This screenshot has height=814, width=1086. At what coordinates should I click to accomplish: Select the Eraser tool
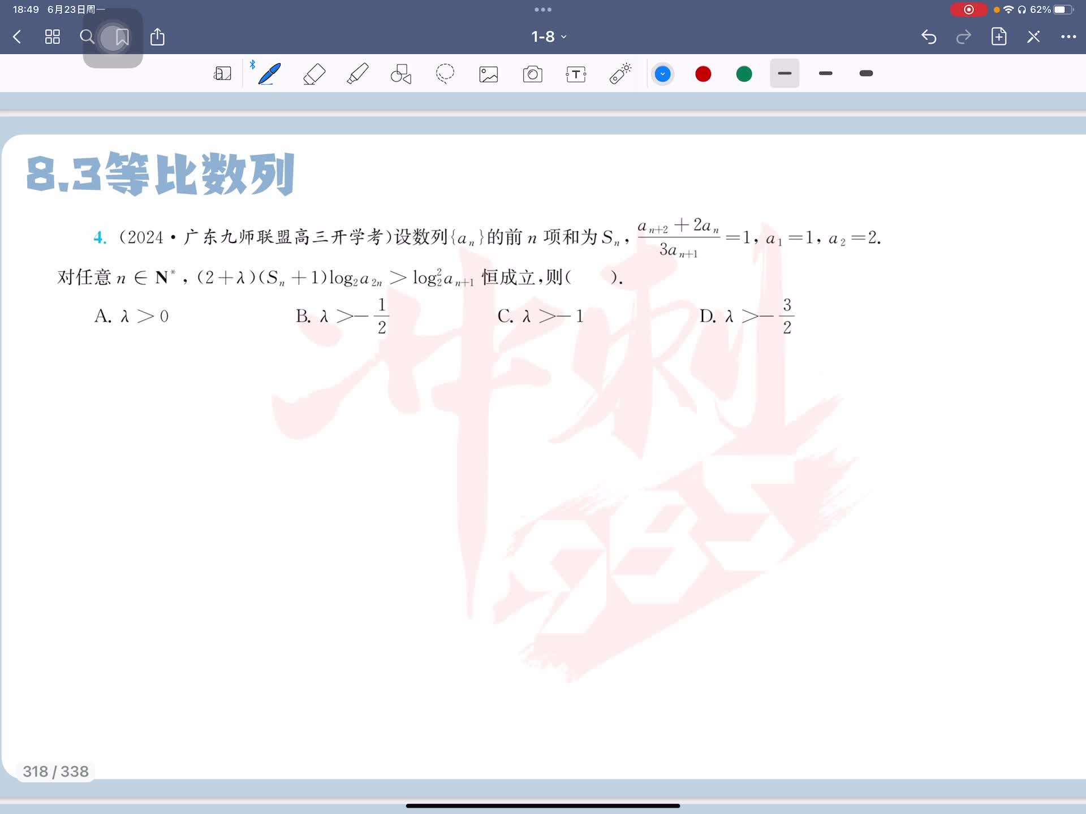314,74
